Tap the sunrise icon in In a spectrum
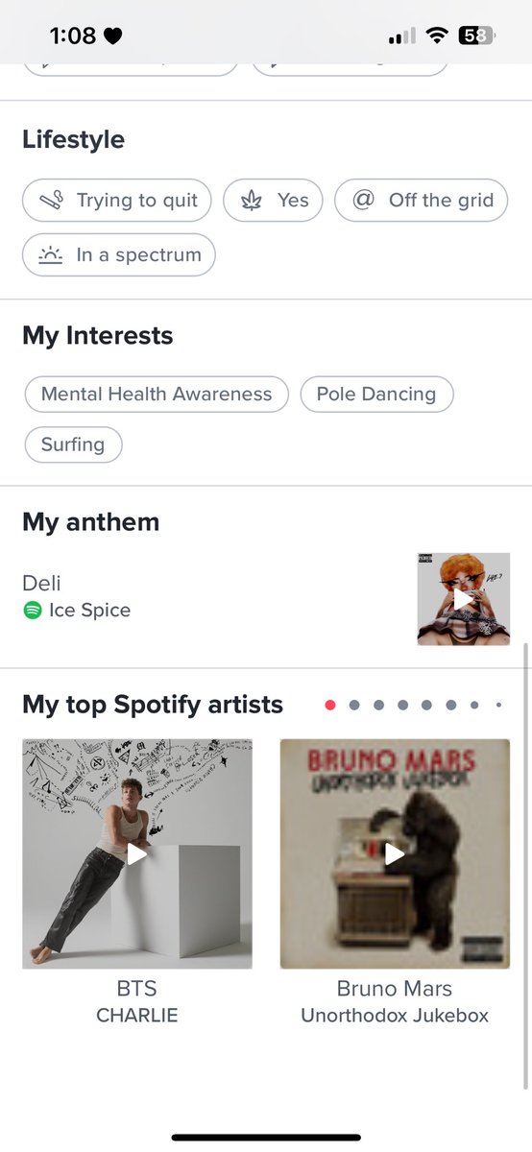The height and width of the screenshot is (1152, 532). (50, 255)
